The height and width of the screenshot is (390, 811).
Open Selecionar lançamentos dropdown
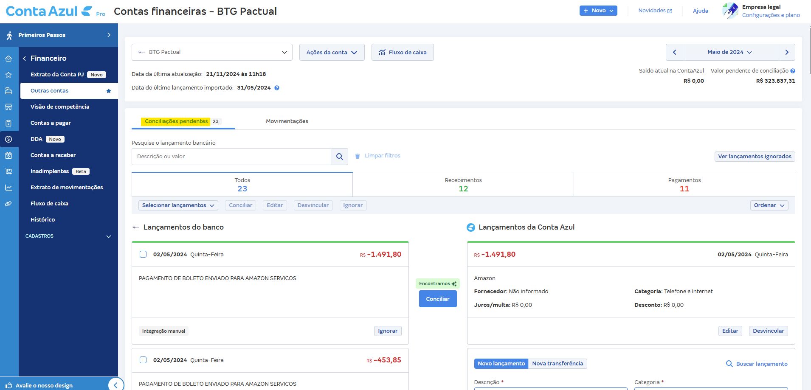click(x=178, y=205)
